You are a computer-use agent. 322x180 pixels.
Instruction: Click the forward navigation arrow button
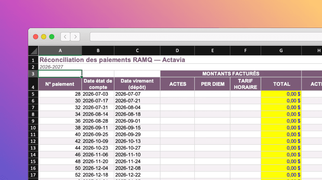pos(75,37)
